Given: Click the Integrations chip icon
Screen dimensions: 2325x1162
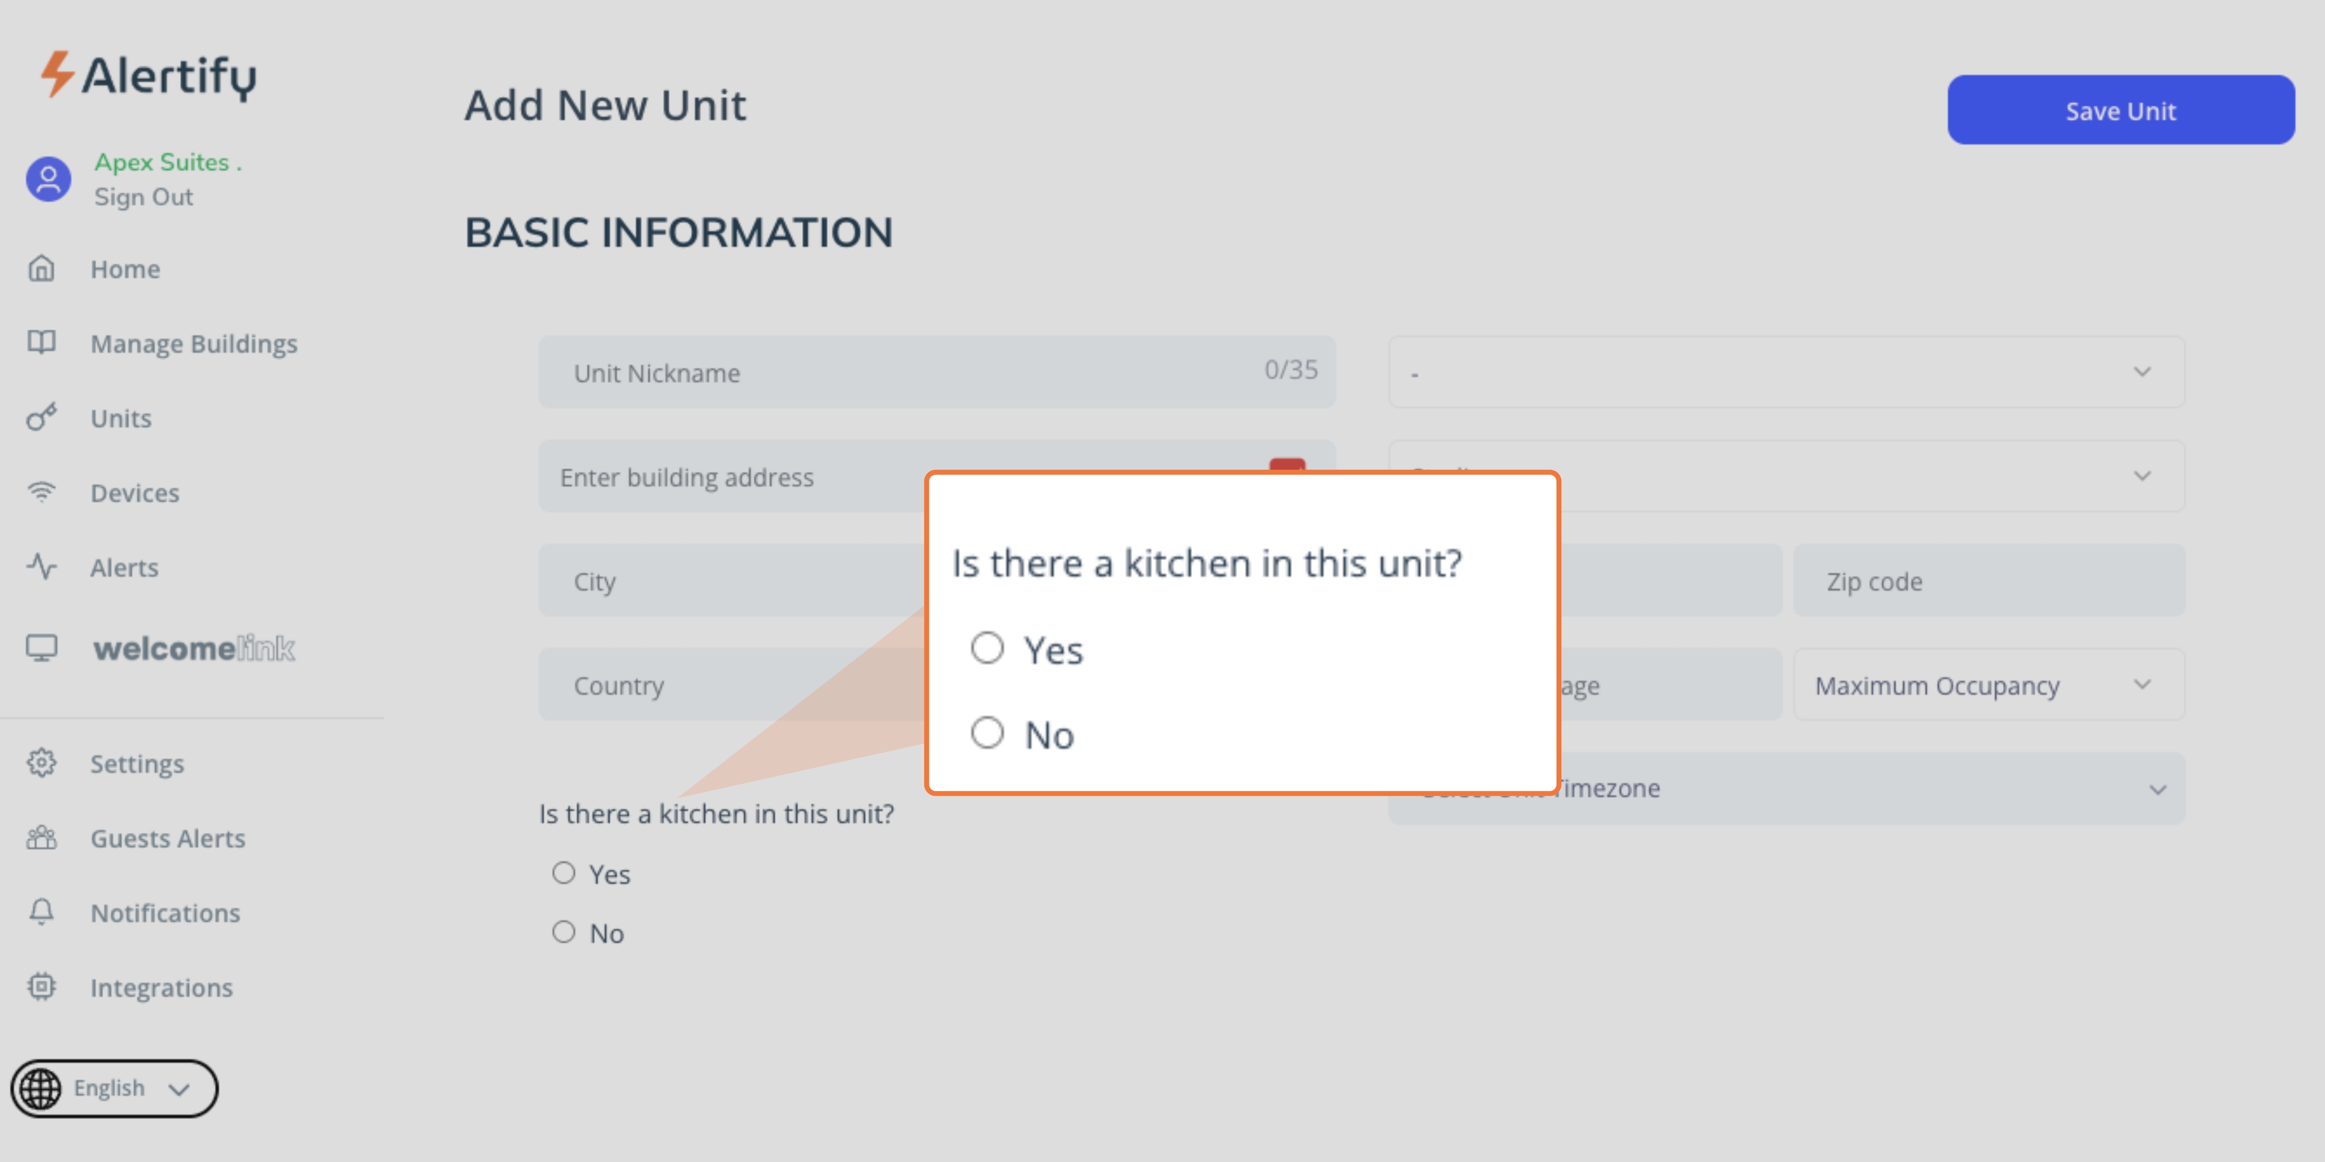Looking at the screenshot, I should pyautogui.click(x=41, y=987).
